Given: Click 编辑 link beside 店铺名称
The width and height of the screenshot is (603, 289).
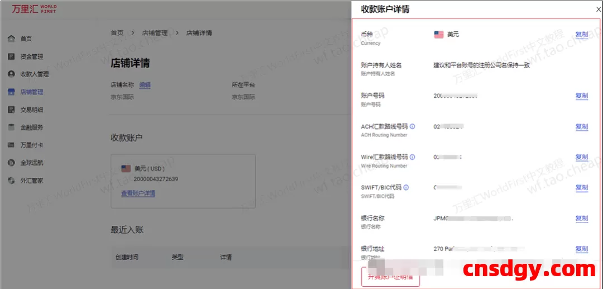Looking at the screenshot, I should pos(145,85).
